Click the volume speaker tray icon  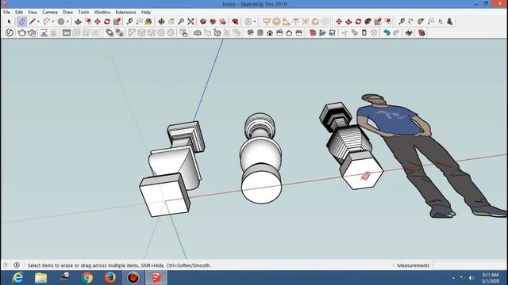click(471, 278)
